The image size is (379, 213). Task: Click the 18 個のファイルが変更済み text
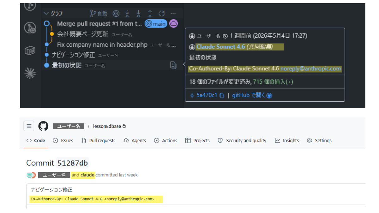(220, 82)
